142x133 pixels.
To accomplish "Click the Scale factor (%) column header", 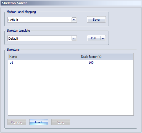I will tap(91, 57).
